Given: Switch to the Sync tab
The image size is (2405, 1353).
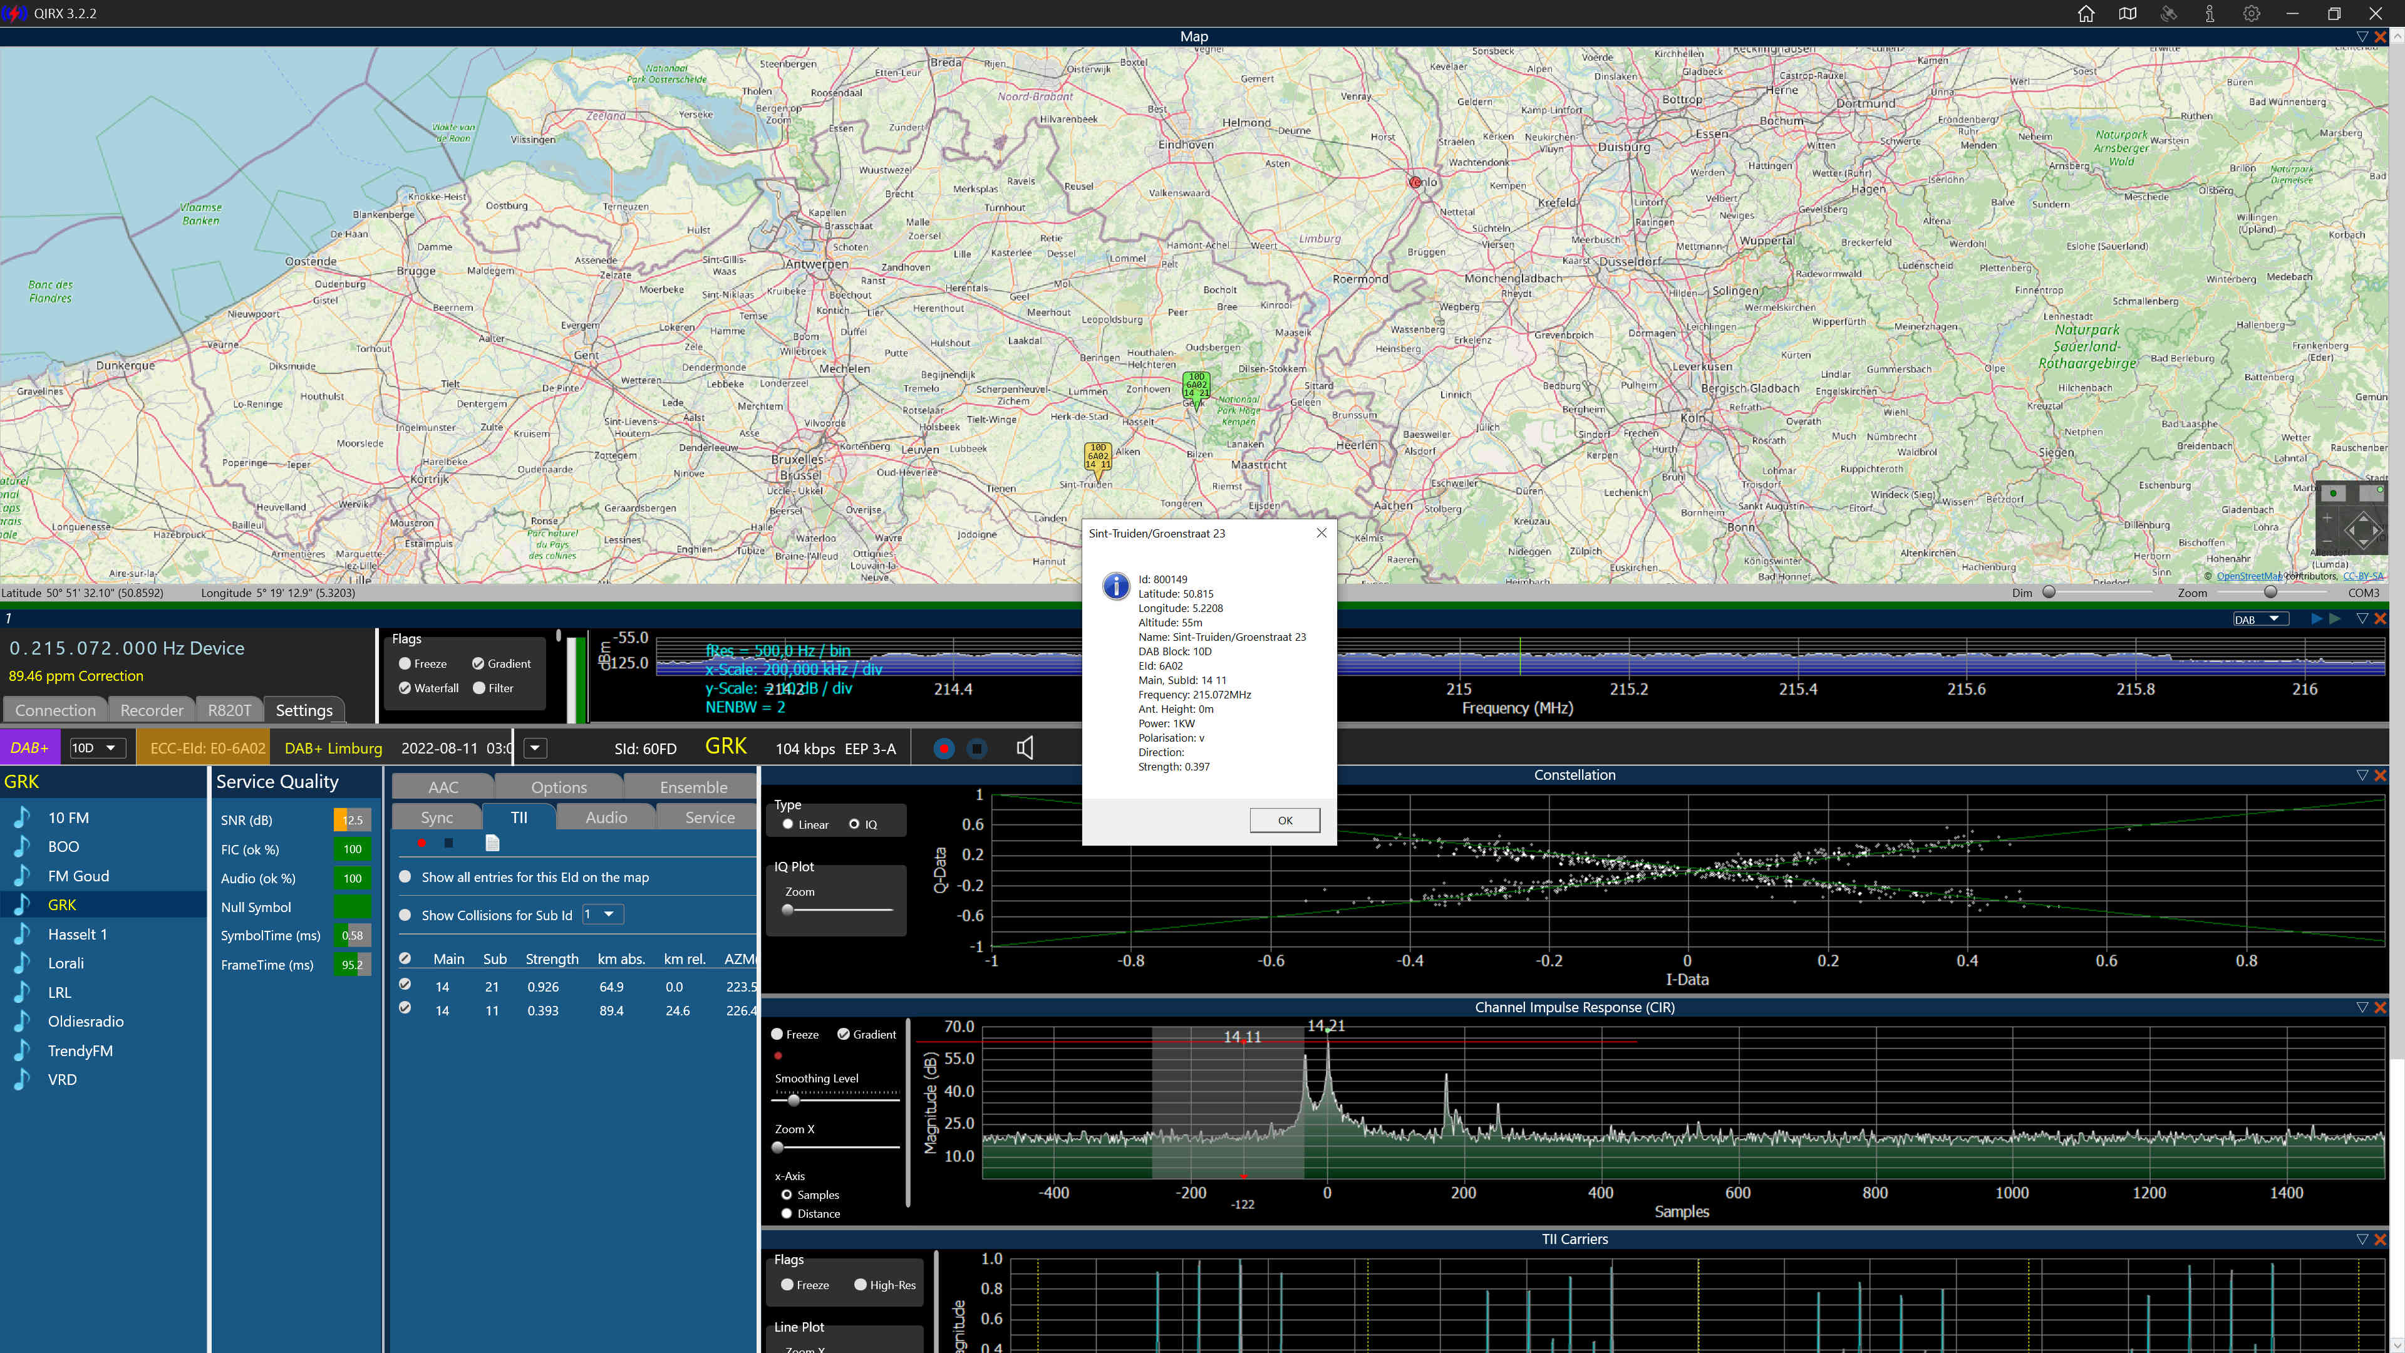Looking at the screenshot, I should [x=436, y=817].
